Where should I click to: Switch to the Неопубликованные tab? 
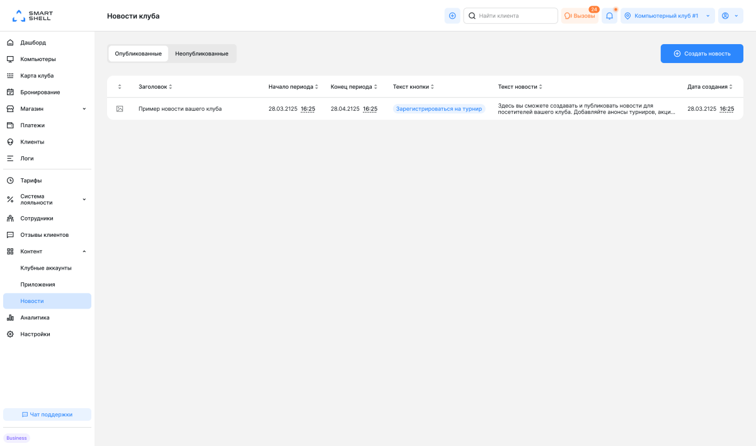pyautogui.click(x=202, y=54)
